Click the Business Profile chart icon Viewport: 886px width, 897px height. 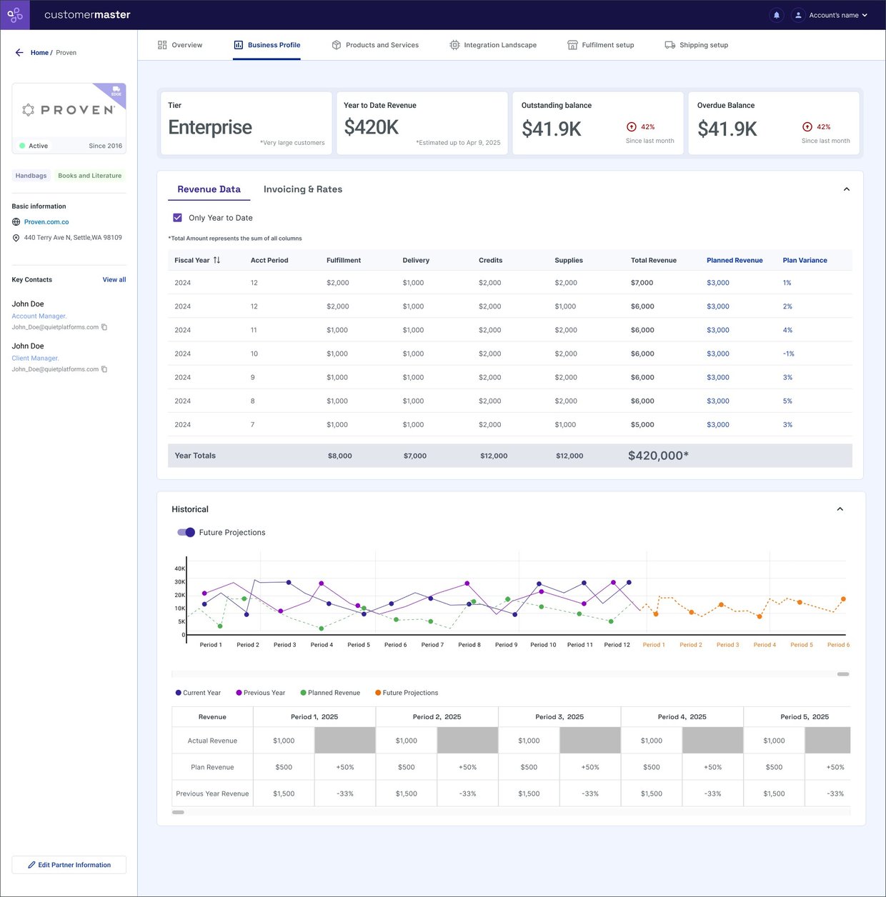click(239, 45)
